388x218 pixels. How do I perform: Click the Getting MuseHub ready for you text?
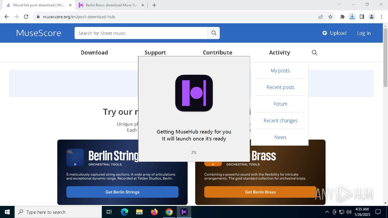point(194,132)
